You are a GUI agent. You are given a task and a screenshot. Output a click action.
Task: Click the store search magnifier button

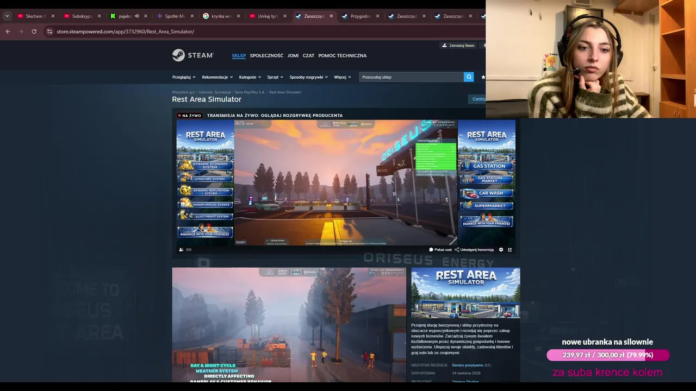pos(469,77)
